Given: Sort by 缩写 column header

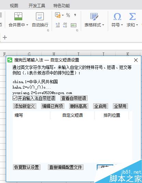Looking at the screenshot, I should tap(31, 115).
